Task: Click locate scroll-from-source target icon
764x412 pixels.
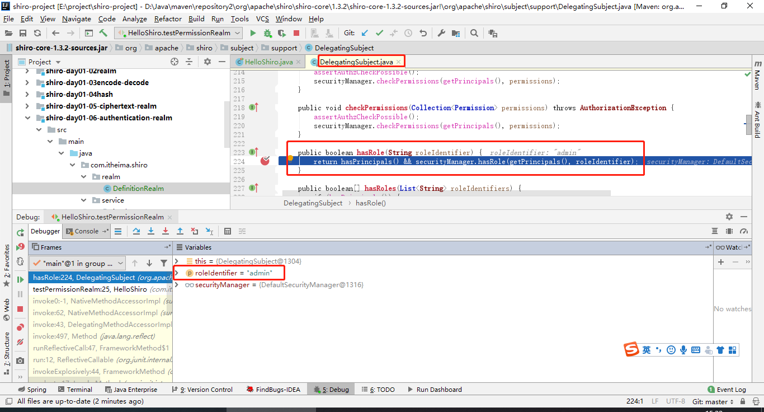Action: [175, 62]
